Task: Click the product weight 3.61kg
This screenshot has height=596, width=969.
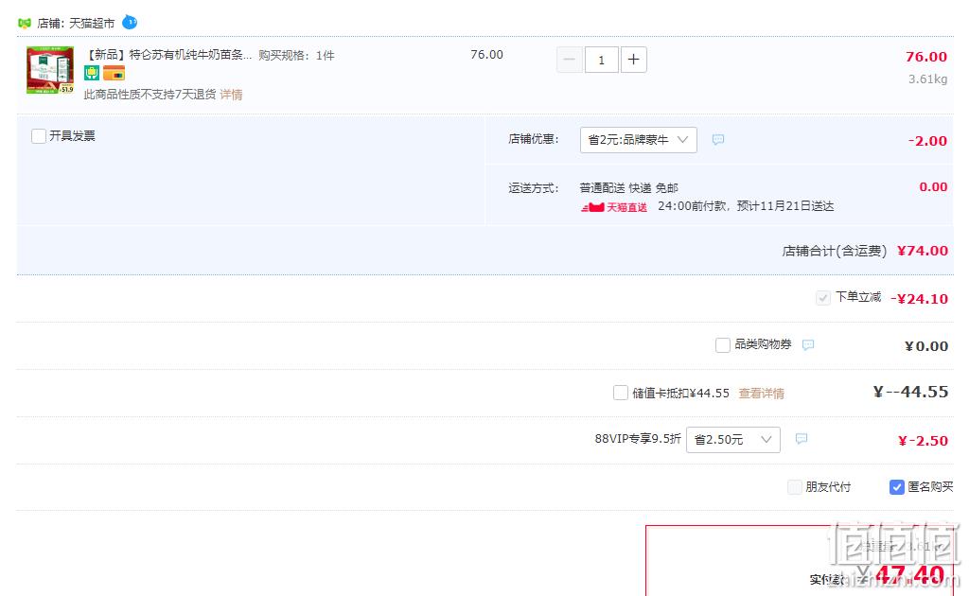Action: (927, 79)
